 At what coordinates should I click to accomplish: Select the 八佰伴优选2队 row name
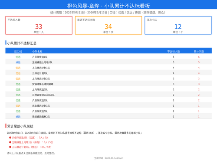(40, 100)
